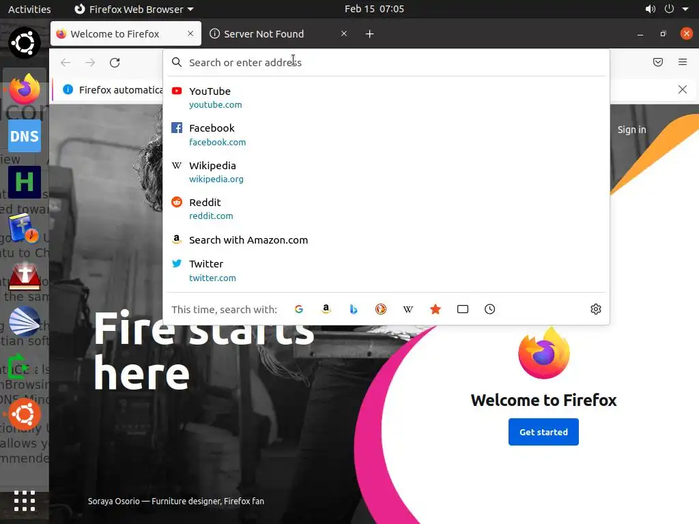Viewport: 699px width, 524px height.
Task: Launch the DNS app from dock
Action: [x=25, y=136]
